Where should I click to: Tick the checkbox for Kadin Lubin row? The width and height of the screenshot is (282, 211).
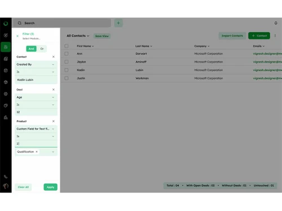coord(67,70)
